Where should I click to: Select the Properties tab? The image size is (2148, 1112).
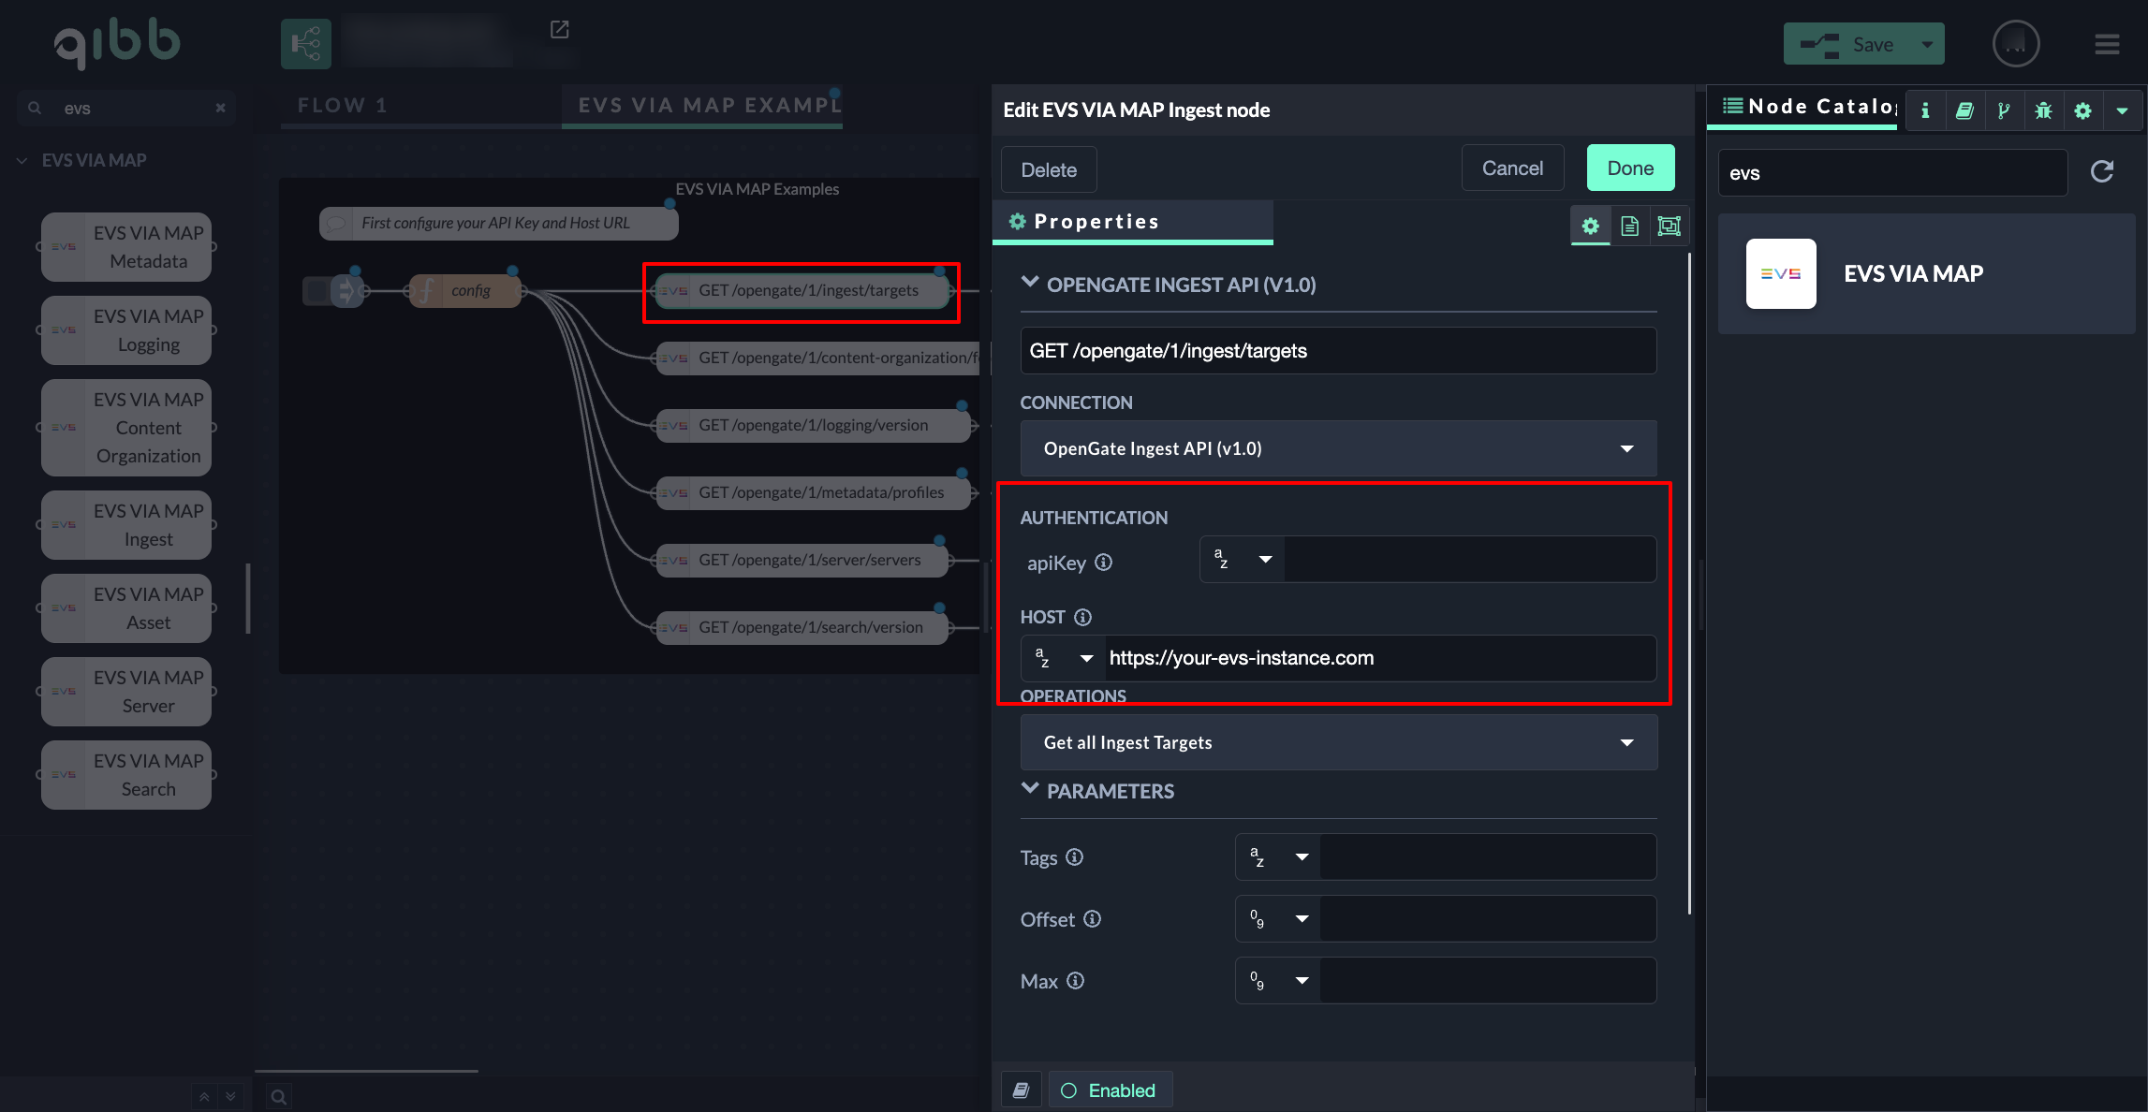[1096, 222]
